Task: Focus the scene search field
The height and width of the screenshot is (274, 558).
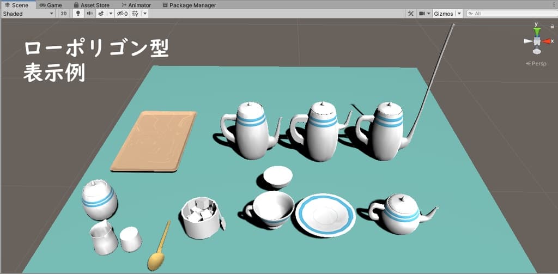Action: point(512,14)
